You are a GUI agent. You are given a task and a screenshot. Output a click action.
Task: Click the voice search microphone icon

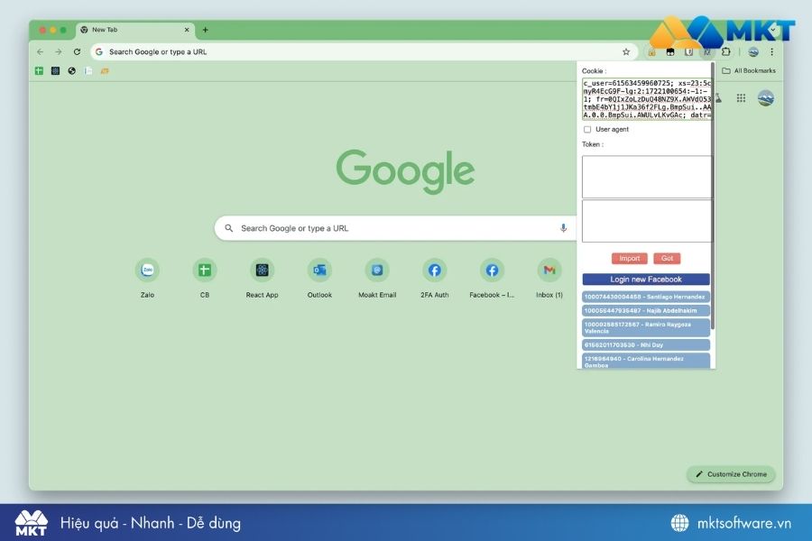562,228
